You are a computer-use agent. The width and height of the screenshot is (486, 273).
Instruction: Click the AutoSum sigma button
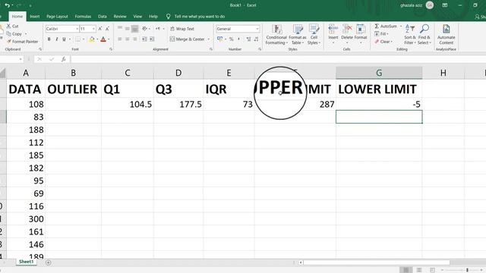coord(385,26)
